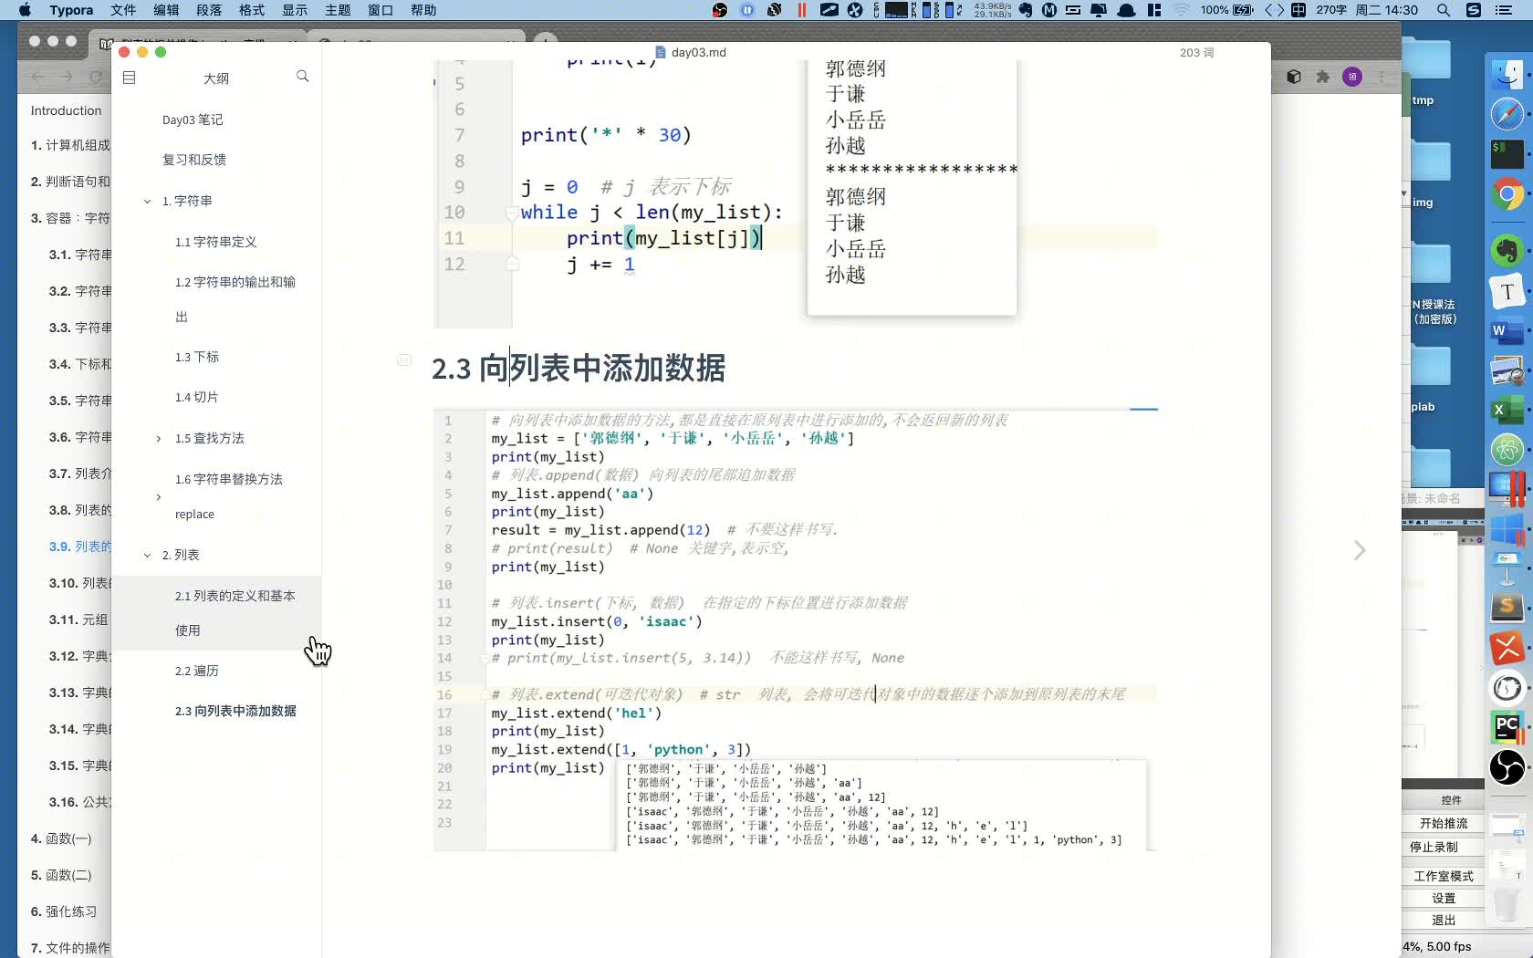Viewport: 1533px width, 958px height.
Task: Launch Safari from the Dock
Action: tap(1507, 114)
